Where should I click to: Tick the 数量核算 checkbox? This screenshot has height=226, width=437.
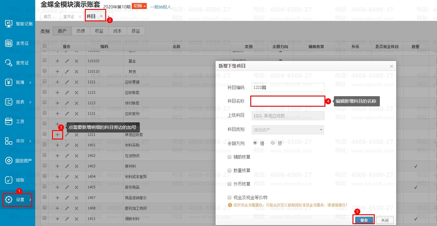tap(230, 170)
